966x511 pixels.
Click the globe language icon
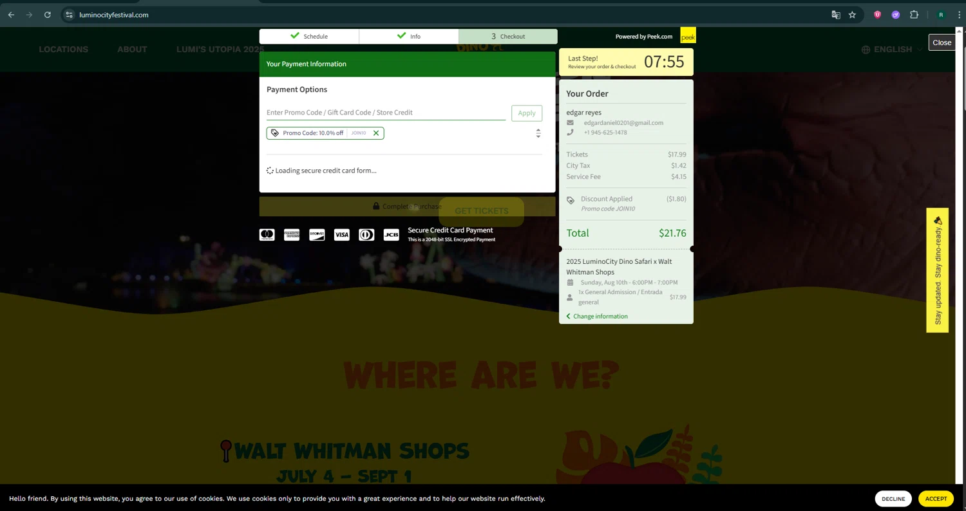click(x=866, y=50)
